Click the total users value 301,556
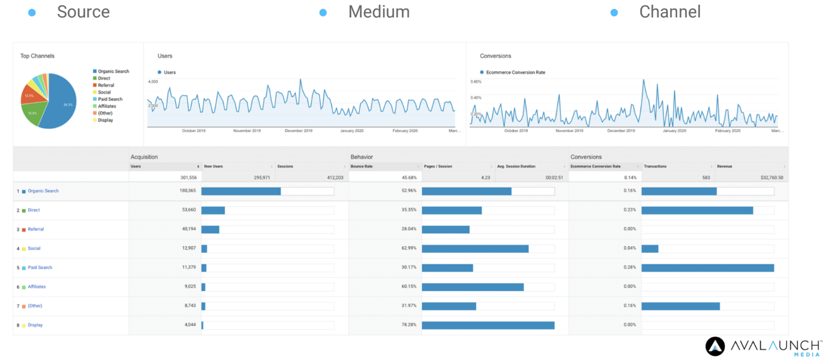The height and width of the screenshot is (362, 828). 189,178
